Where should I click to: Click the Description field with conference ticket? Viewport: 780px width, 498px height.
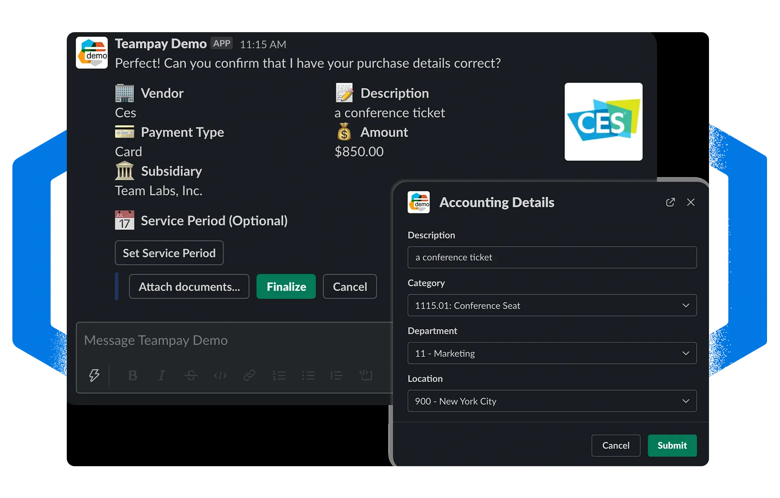click(552, 257)
